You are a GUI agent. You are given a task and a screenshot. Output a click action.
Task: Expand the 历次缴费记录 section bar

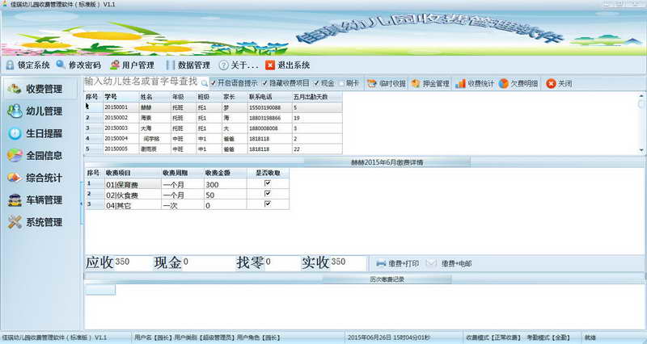[x=364, y=279]
